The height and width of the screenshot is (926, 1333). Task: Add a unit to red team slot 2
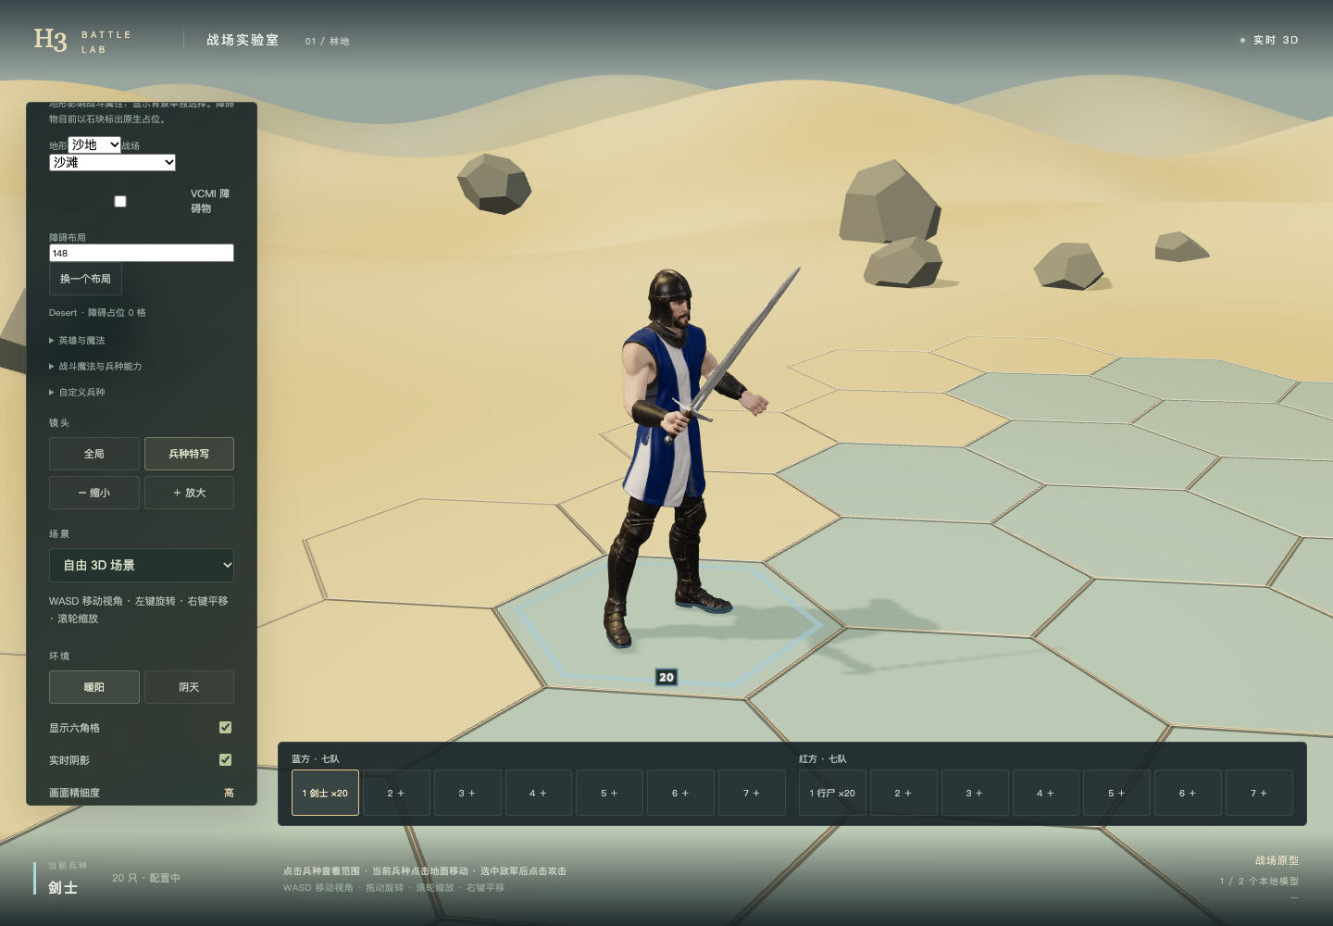[x=903, y=793]
